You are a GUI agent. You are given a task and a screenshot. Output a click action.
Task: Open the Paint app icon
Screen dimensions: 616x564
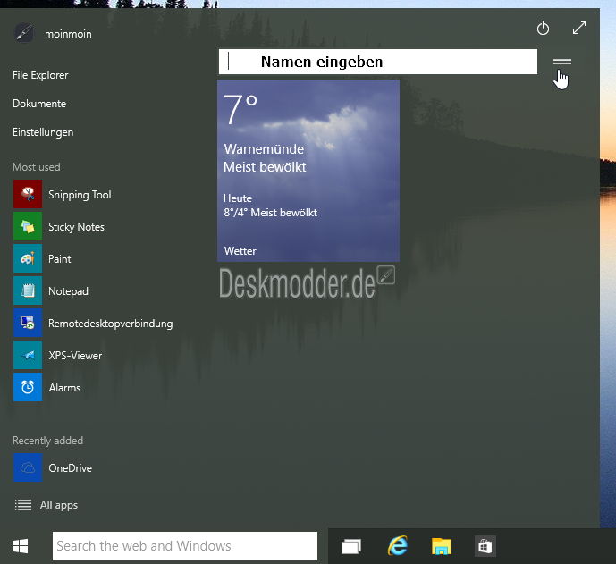tap(28, 258)
